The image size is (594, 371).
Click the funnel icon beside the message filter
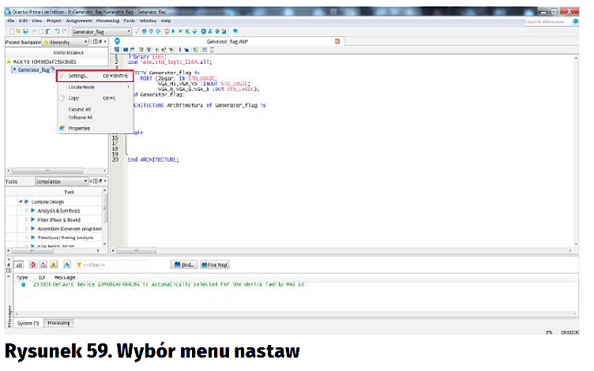(80, 265)
